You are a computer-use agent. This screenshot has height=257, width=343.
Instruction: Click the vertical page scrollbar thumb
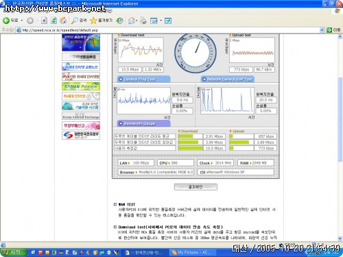340,120
